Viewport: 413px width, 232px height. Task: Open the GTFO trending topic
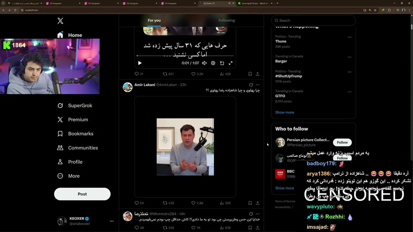coord(280,96)
